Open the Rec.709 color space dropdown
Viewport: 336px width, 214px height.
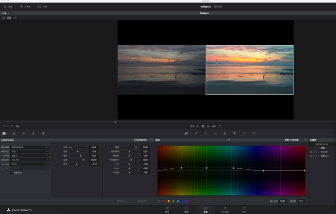pos(30,160)
